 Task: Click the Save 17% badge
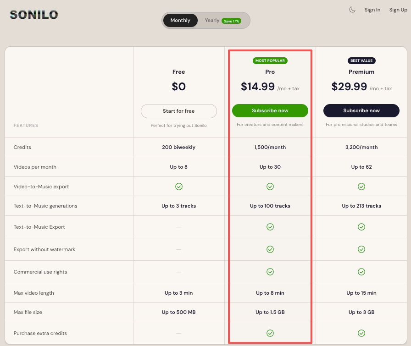231,21
